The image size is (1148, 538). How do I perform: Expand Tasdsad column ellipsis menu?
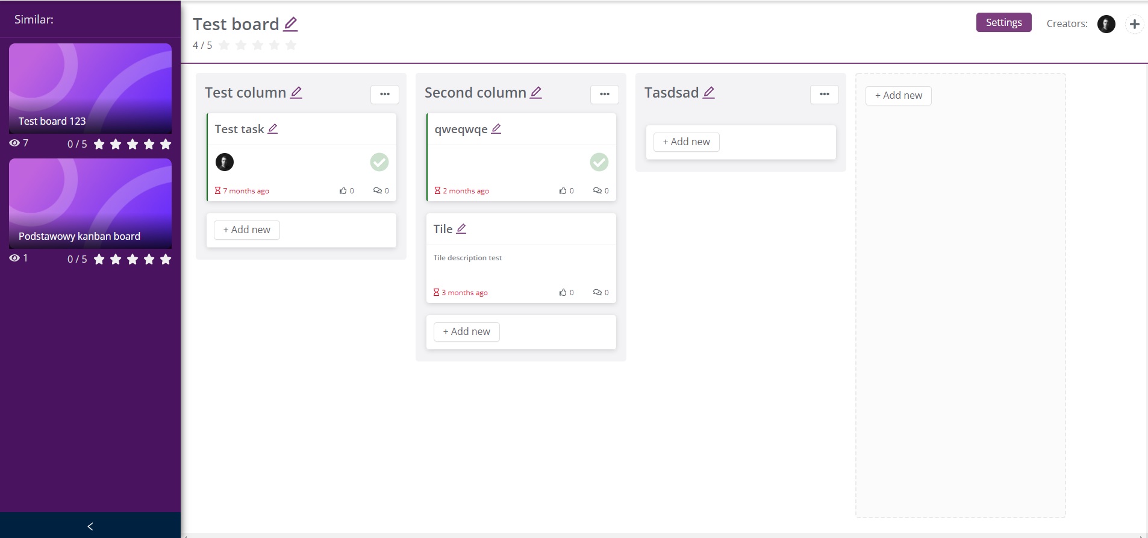click(825, 94)
